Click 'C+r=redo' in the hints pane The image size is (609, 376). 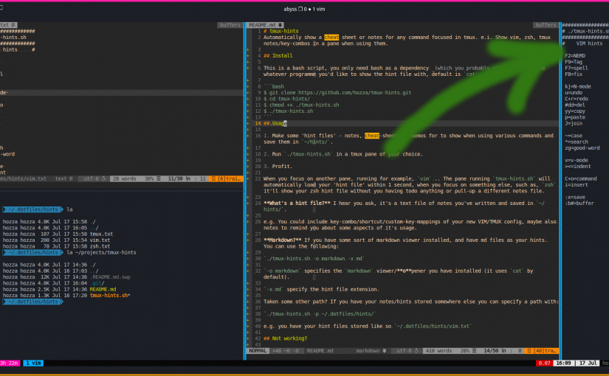point(575,99)
